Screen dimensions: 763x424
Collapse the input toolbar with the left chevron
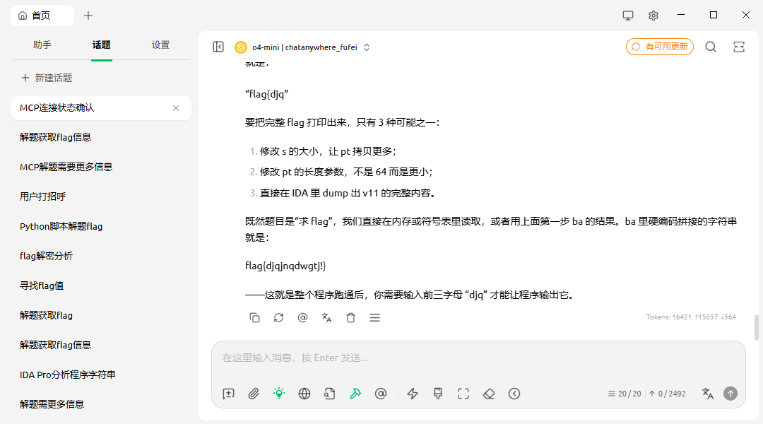pos(514,394)
